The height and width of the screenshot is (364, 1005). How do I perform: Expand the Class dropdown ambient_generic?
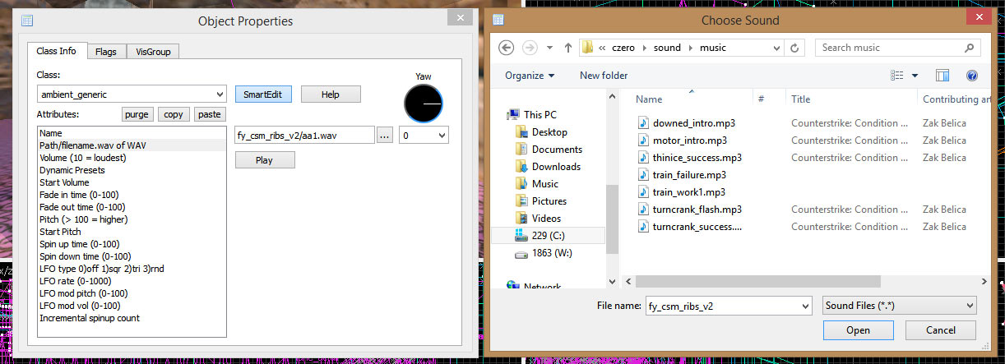[x=219, y=94]
